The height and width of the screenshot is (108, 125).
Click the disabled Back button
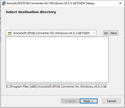pos(70,101)
